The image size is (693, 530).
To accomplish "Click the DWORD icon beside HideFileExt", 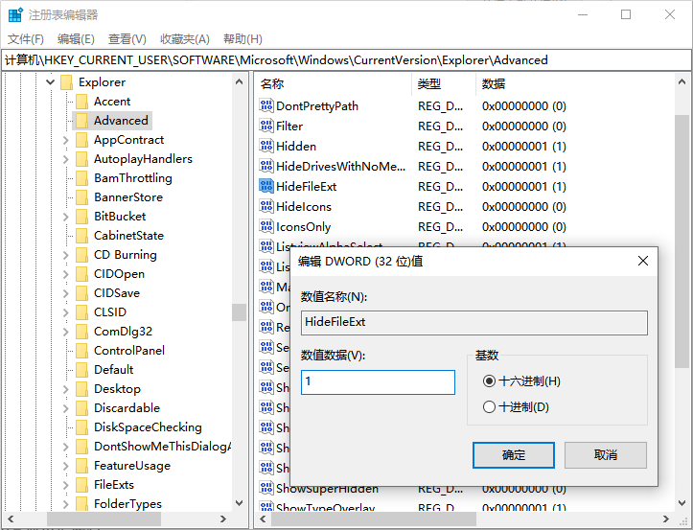I will pyautogui.click(x=266, y=186).
